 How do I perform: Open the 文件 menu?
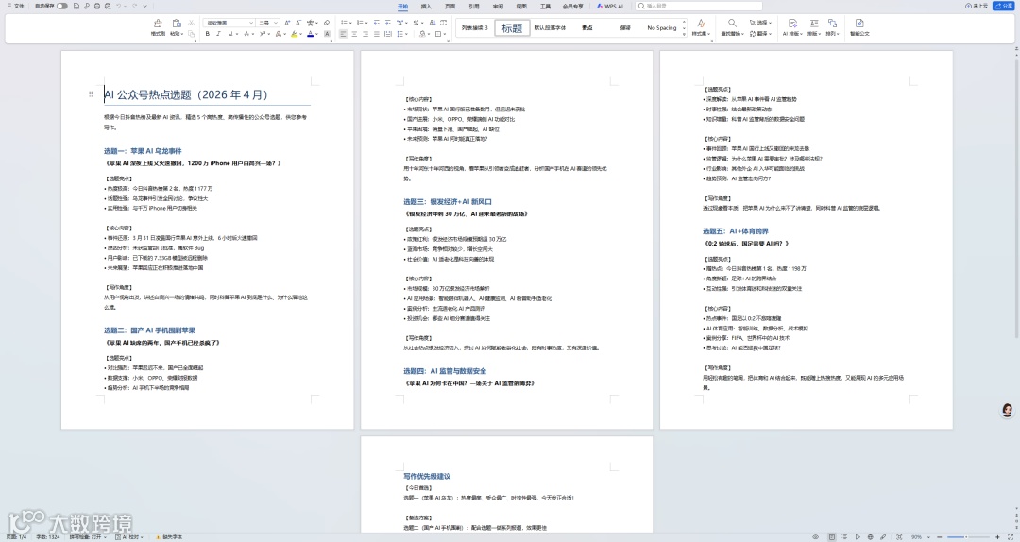tap(15, 6)
